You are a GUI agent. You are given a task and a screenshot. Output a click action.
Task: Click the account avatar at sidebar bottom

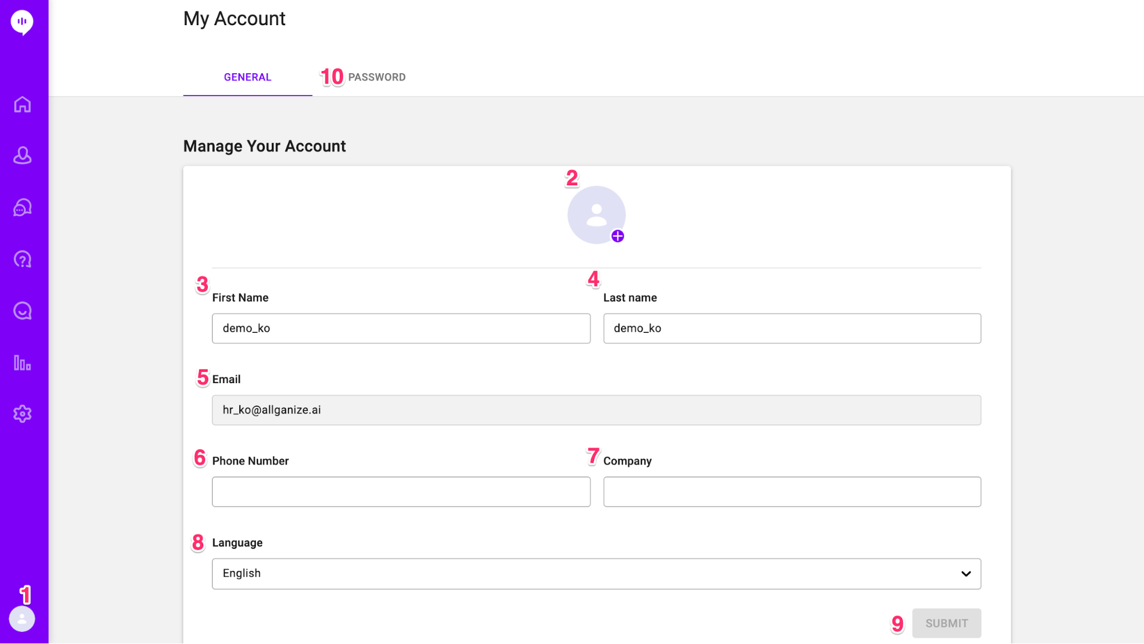(22, 619)
